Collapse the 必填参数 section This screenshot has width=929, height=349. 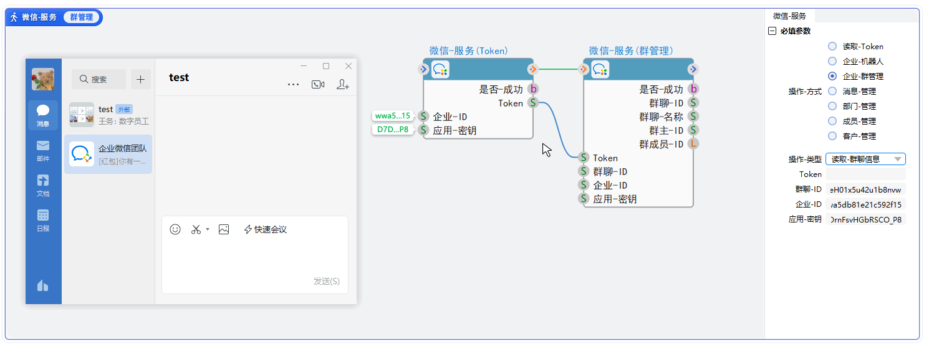[x=772, y=31]
